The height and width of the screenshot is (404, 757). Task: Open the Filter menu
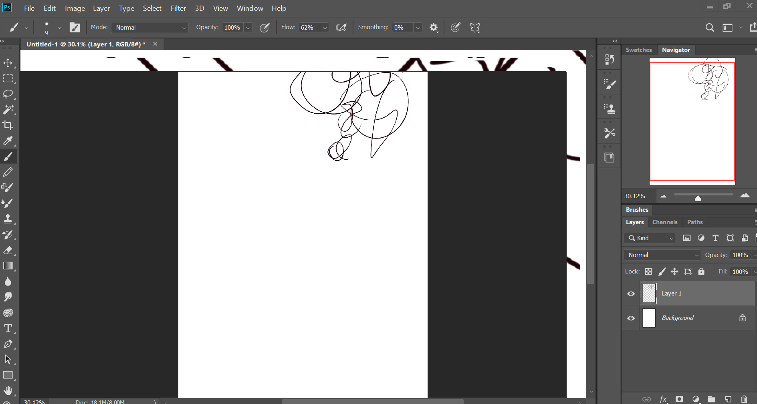pos(178,8)
